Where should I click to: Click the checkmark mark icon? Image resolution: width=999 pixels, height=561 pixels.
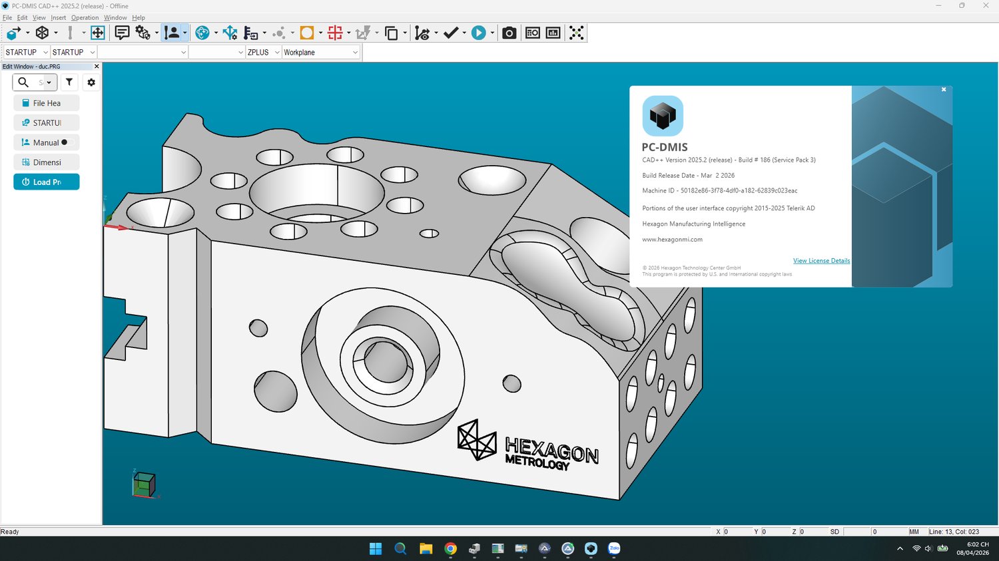[x=451, y=33]
